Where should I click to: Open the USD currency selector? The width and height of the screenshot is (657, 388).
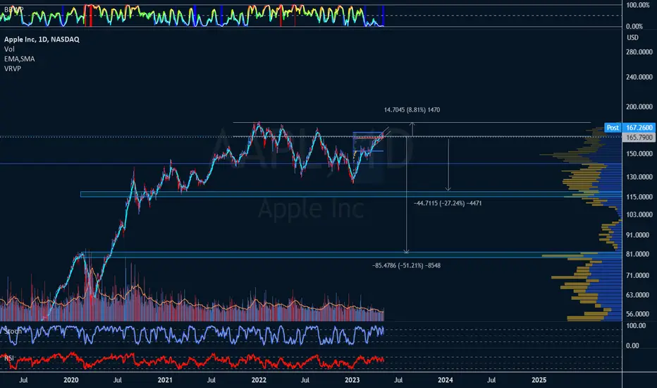tap(633, 37)
